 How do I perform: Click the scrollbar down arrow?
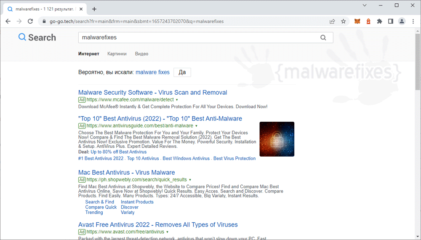[418, 237]
